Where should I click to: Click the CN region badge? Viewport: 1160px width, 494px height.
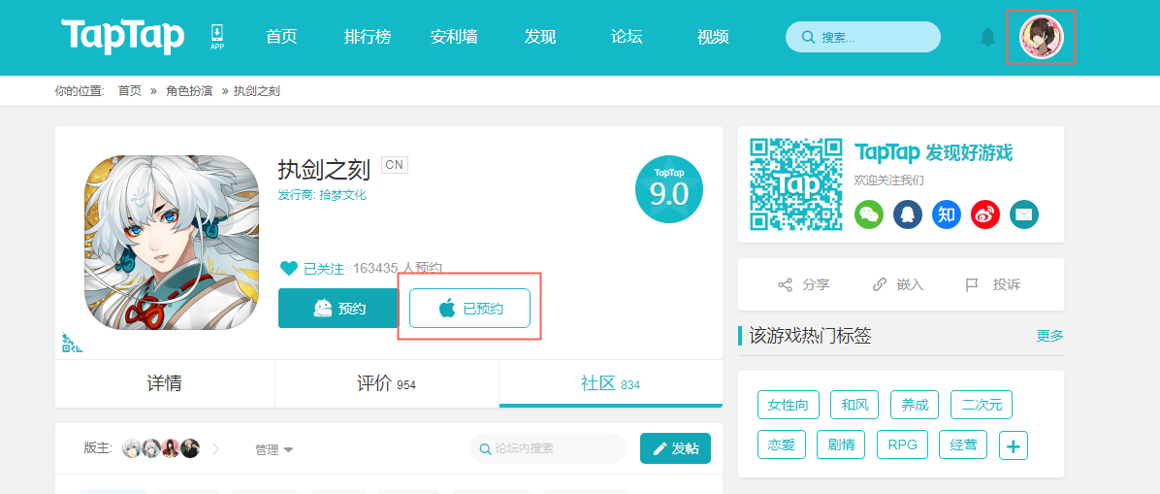click(395, 164)
